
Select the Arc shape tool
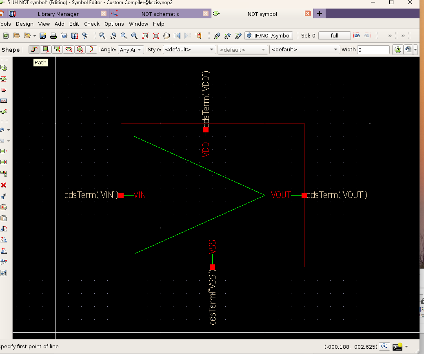click(x=91, y=49)
